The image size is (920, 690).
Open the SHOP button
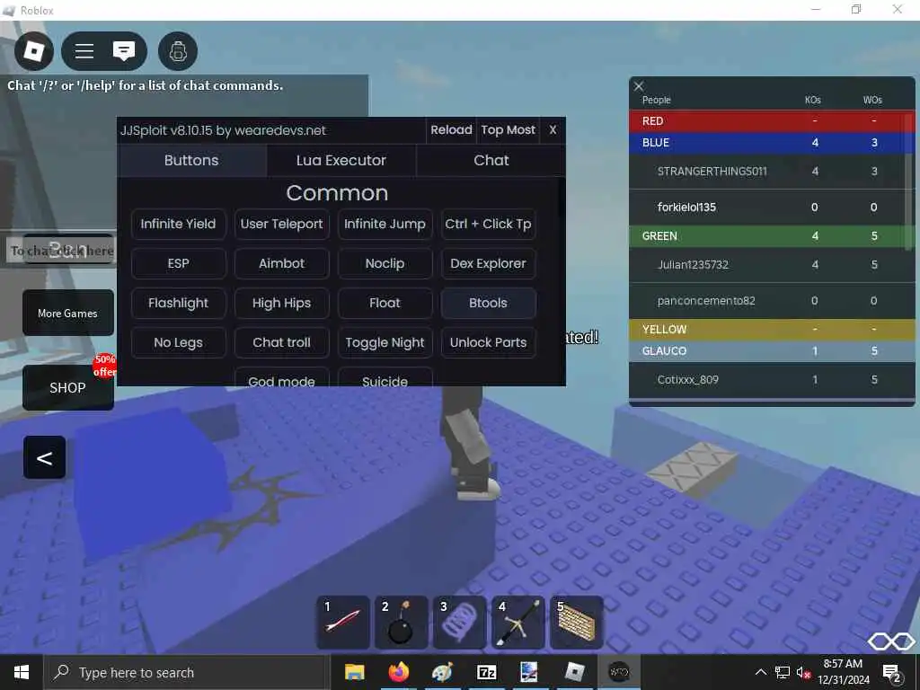pyautogui.click(x=68, y=387)
